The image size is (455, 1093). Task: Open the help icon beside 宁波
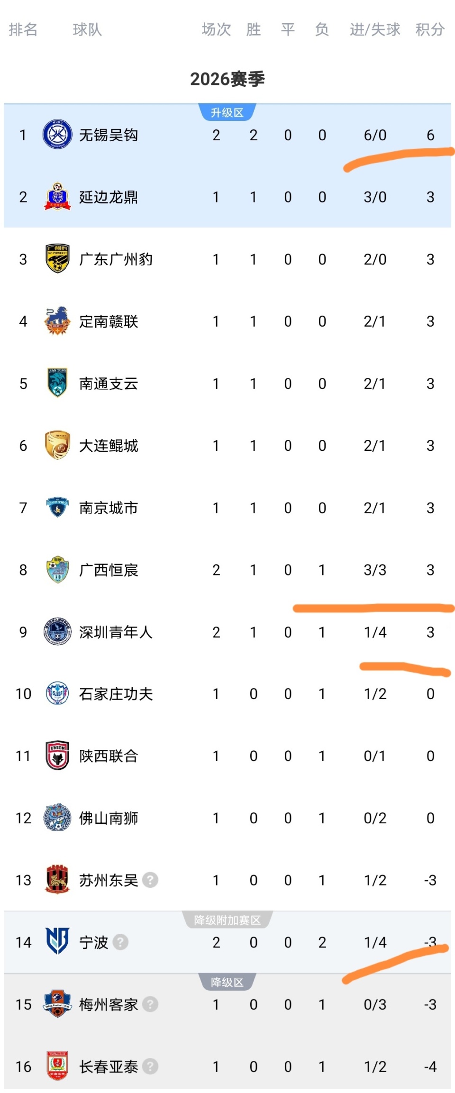point(120,942)
